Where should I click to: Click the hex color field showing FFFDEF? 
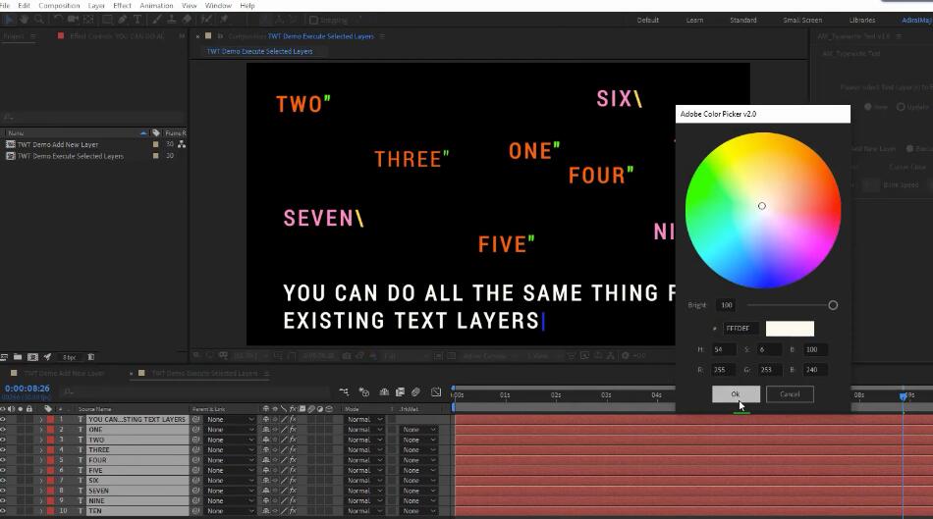tap(741, 328)
